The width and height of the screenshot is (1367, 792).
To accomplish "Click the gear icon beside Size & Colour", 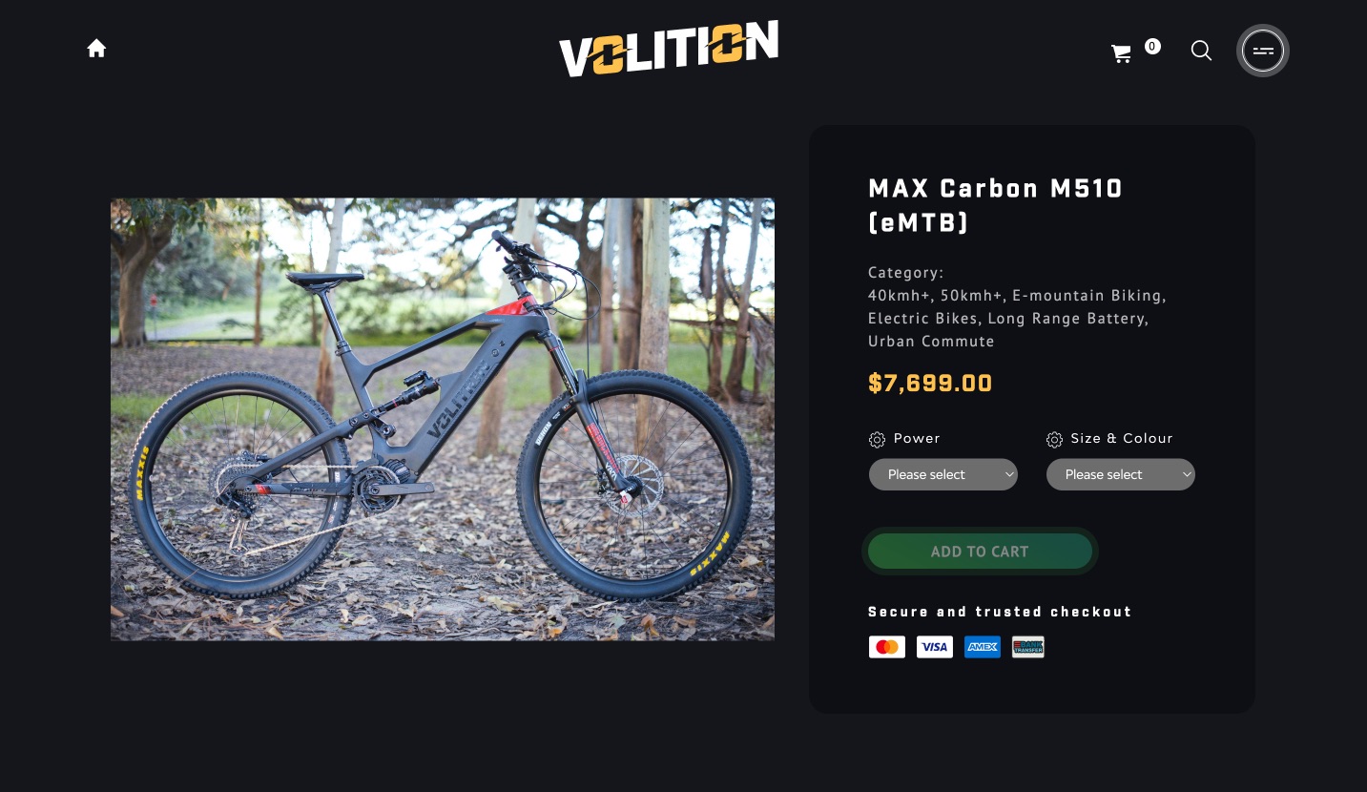I will click(1054, 440).
